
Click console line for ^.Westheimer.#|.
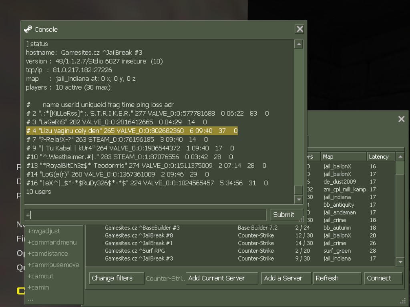click(129, 157)
